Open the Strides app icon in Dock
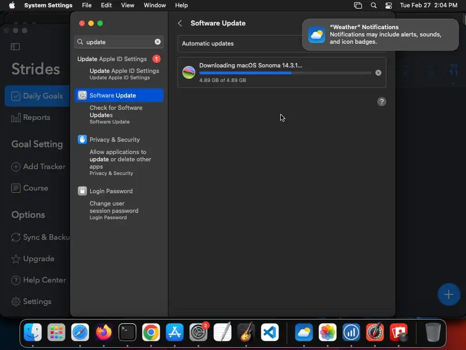This screenshot has height=350, width=466. click(351, 332)
